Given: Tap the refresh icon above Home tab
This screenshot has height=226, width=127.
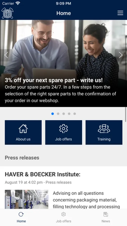Looking at the screenshot, I should coord(21,214).
